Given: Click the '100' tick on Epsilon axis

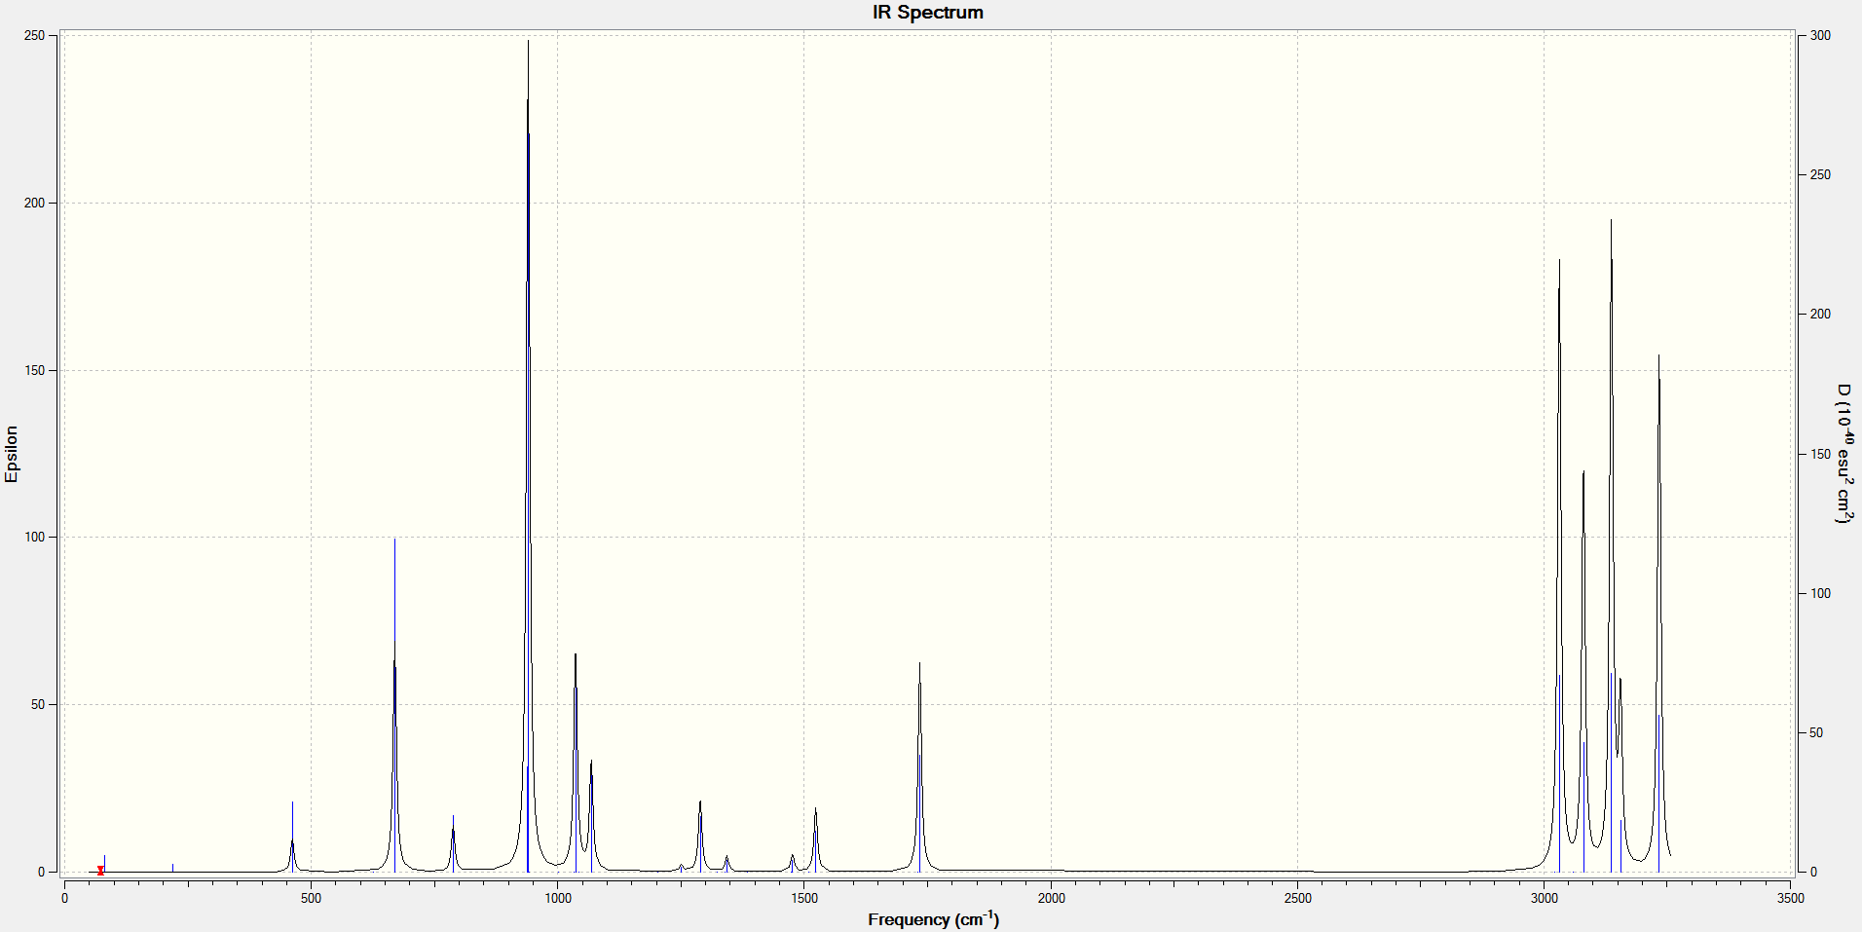Looking at the screenshot, I should 34,537.
